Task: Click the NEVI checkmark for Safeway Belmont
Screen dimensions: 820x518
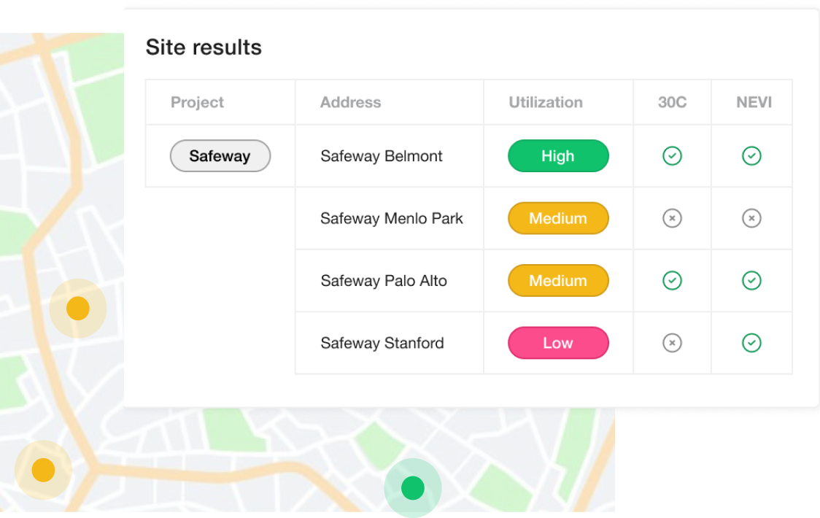Action: click(751, 155)
